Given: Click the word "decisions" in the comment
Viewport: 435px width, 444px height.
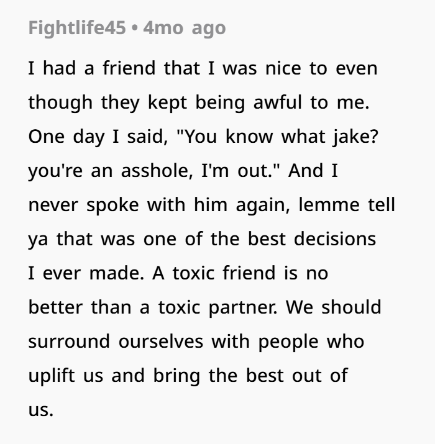Looking at the screenshot, I should 335,238.
